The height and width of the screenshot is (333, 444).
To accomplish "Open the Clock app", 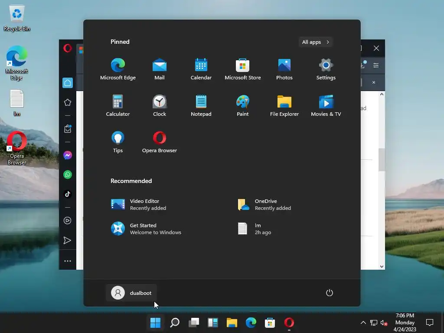I will 160,106.
